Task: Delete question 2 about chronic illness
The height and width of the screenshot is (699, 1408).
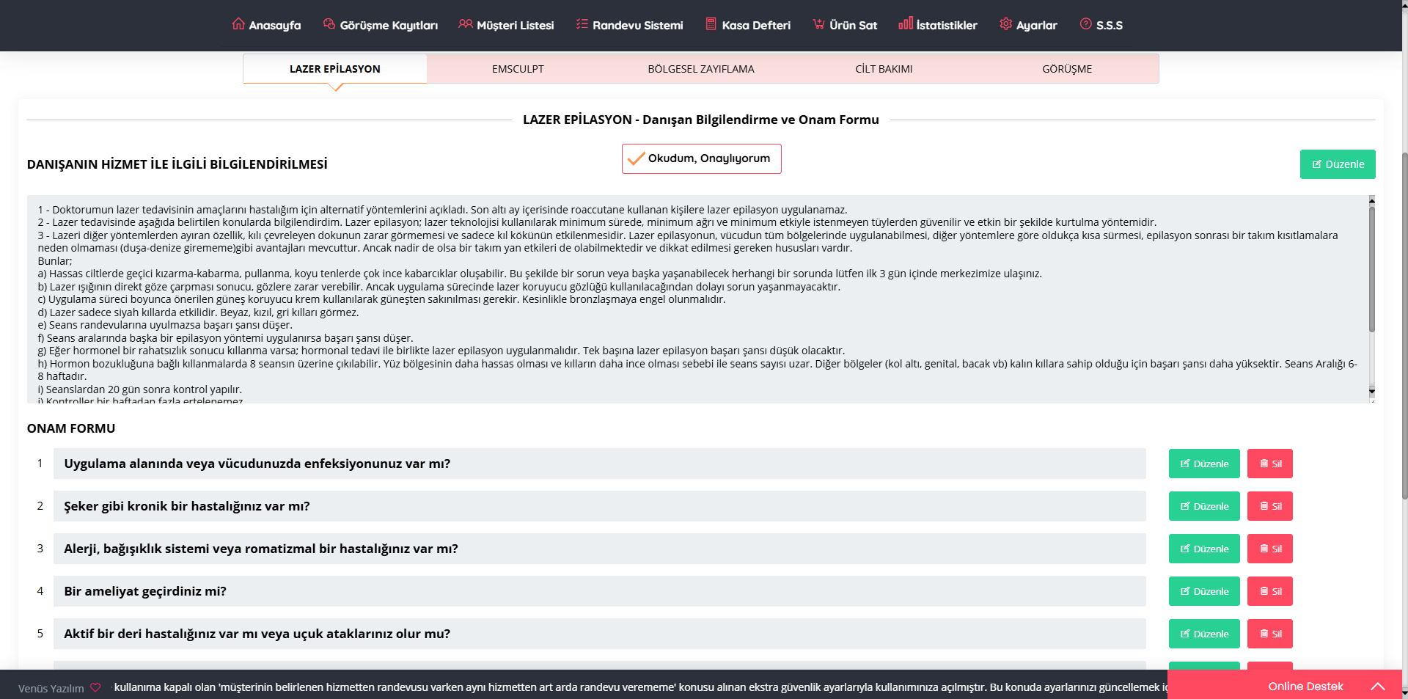Action: [x=1269, y=506]
